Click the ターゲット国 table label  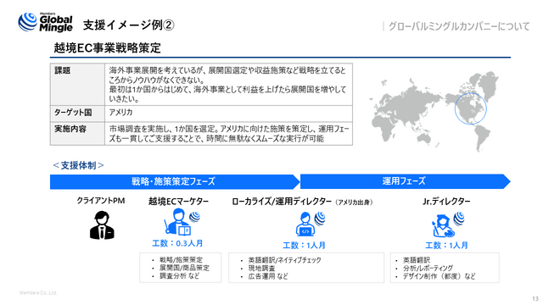pyautogui.click(x=73, y=113)
